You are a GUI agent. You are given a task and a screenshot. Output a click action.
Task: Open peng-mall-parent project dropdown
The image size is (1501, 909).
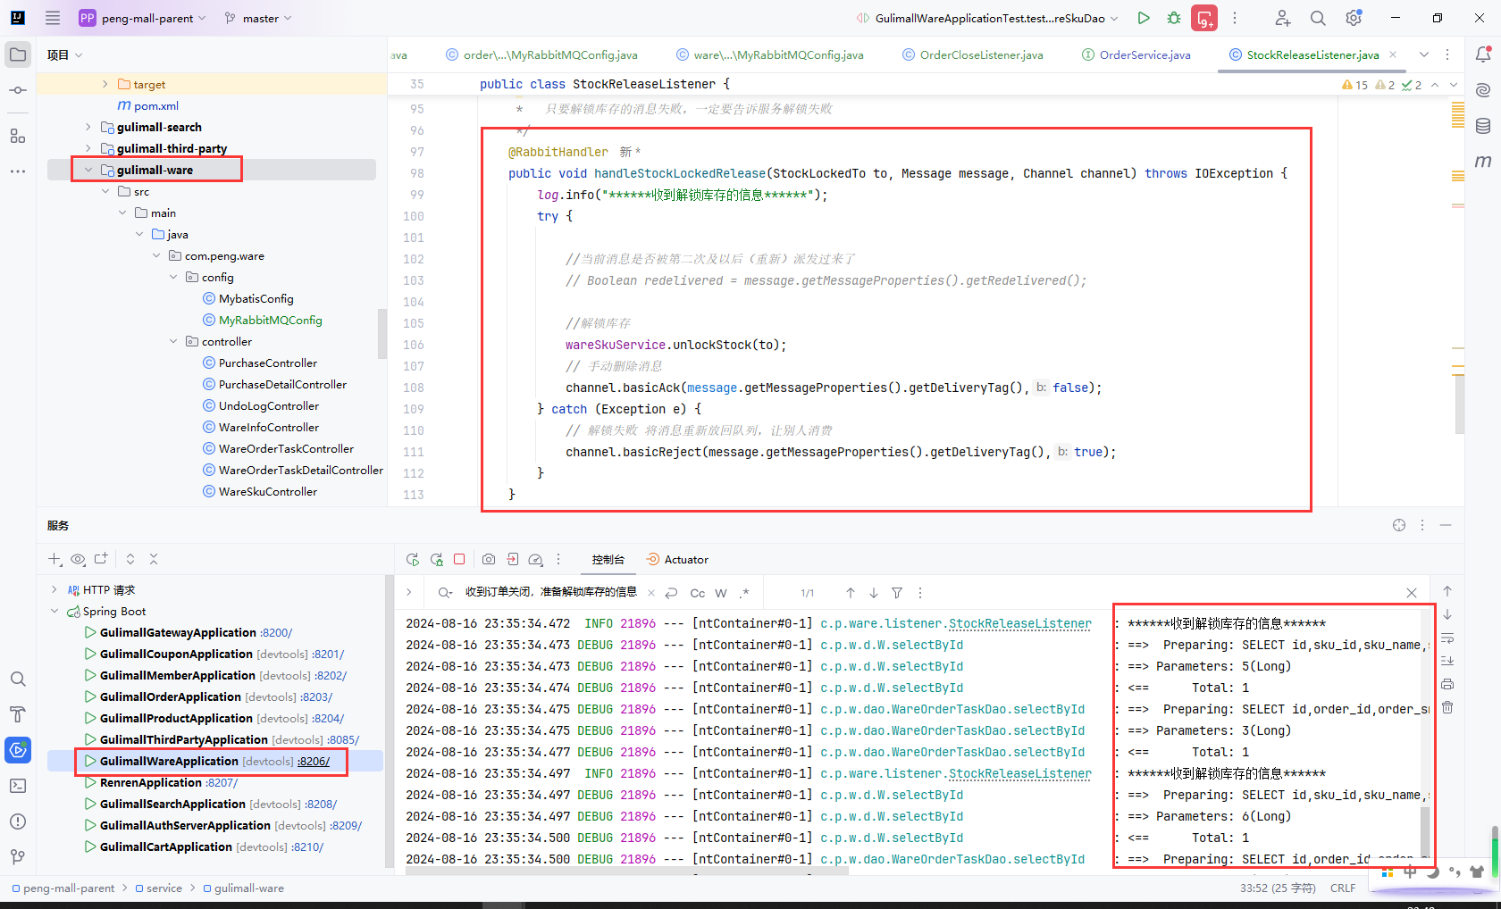143,18
